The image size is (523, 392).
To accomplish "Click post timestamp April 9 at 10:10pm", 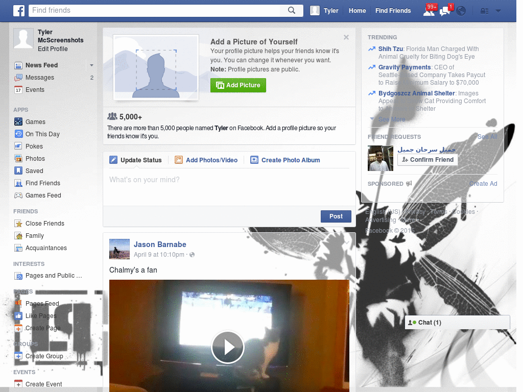I will click(159, 255).
